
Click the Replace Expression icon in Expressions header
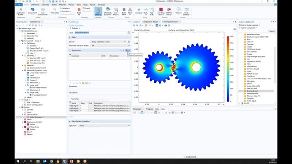[127, 51]
